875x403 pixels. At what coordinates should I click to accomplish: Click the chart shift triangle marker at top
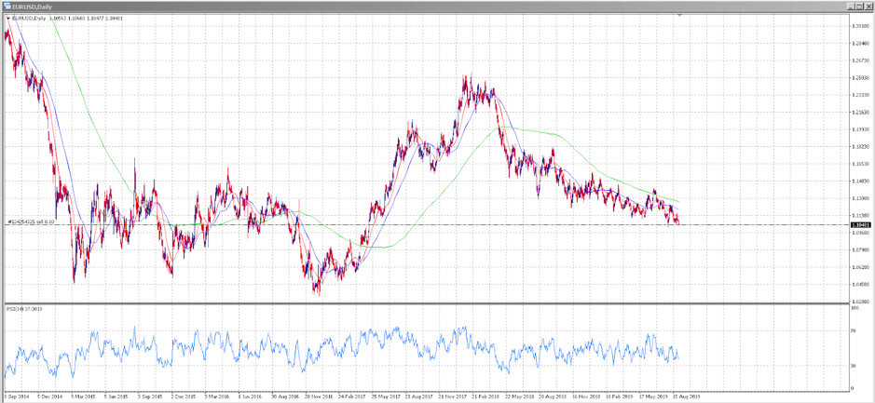pos(679,16)
